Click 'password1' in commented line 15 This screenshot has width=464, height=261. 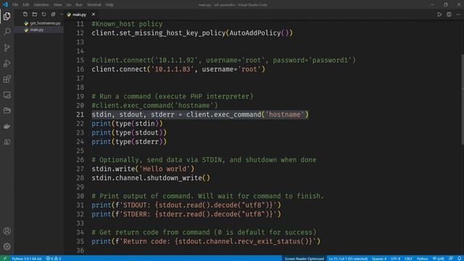click(x=330, y=60)
